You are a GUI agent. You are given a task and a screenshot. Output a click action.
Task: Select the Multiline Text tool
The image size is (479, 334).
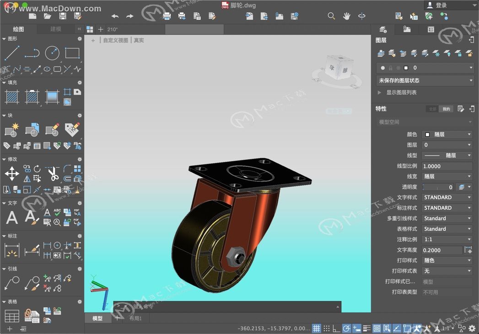pyautogui.click(x=12, y=217)
